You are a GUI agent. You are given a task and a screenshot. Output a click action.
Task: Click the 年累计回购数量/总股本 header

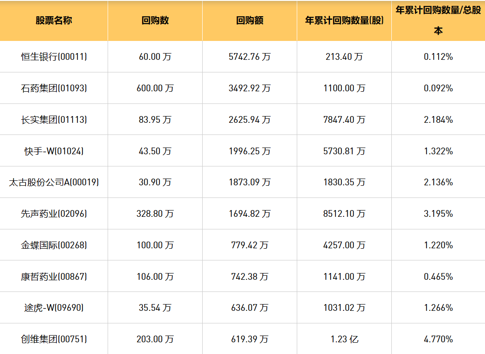pos(438,20)
